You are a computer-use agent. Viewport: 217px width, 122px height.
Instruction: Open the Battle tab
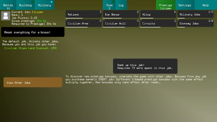coord(8,5)
